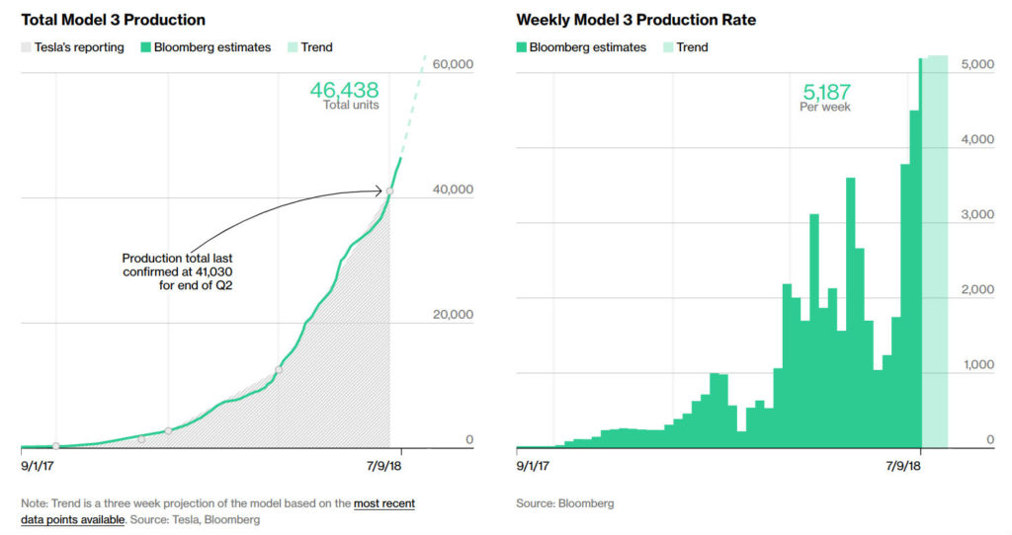The width and height of the screenshot is (1012, 535).
Task: Click the 'Source: Bloomberg' text under weekly chart
Action: click(565, 503)
